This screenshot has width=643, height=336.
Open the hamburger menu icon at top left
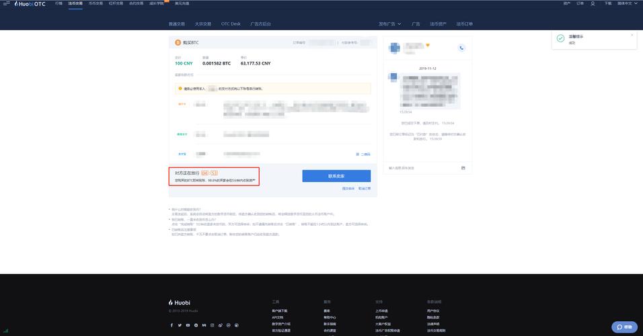6,3
